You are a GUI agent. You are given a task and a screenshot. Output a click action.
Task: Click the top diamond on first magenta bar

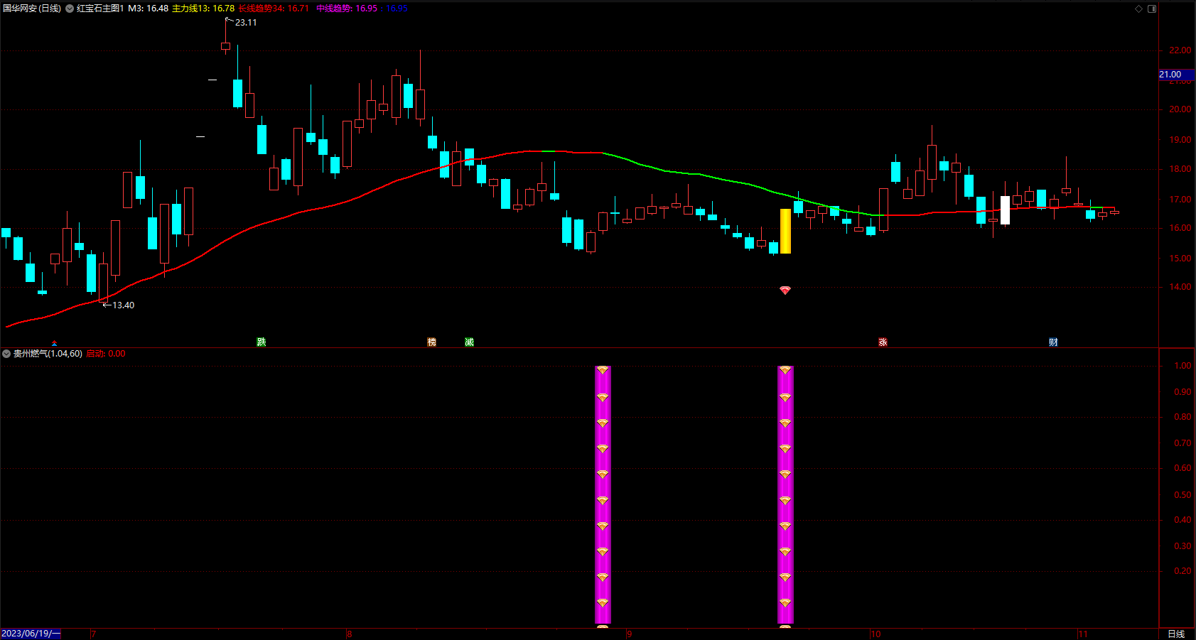pos(603,371)
